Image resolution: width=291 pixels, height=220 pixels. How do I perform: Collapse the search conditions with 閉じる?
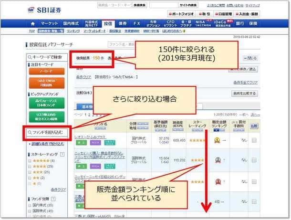(250, 58)
